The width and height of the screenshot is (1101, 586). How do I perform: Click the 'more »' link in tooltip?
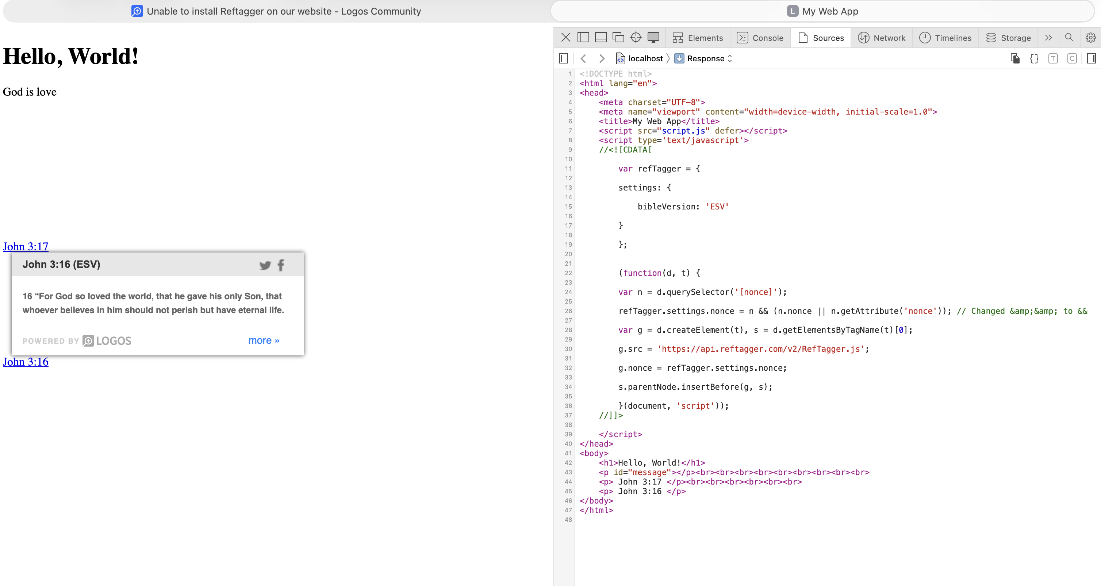(264, 340)
